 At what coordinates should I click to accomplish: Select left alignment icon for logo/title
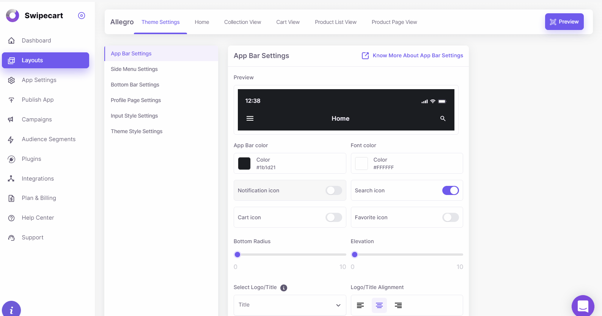[360, 305]
